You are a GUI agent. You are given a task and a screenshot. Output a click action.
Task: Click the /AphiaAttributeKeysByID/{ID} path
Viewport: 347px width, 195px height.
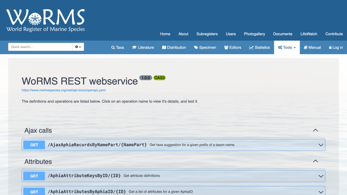(84, 176)
